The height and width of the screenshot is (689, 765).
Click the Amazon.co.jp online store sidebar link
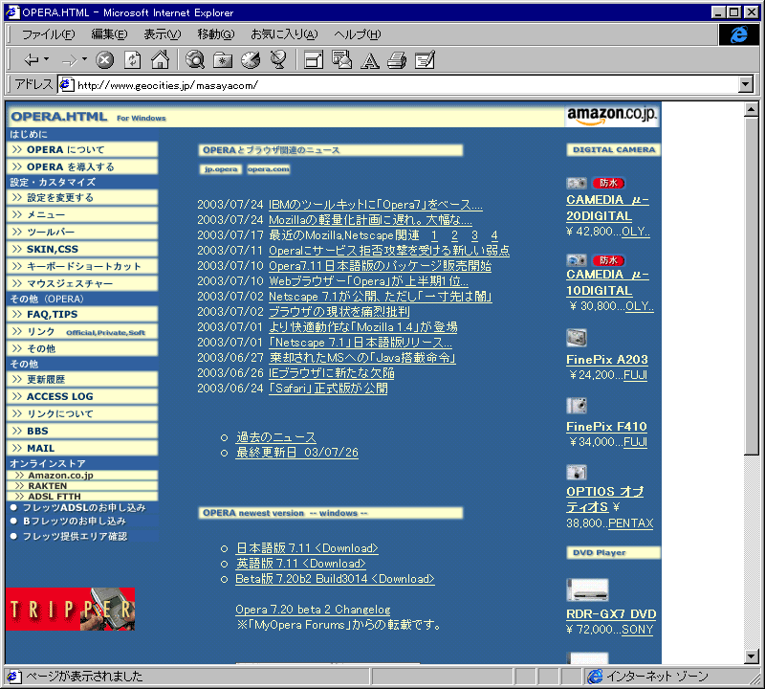[82, 475]
